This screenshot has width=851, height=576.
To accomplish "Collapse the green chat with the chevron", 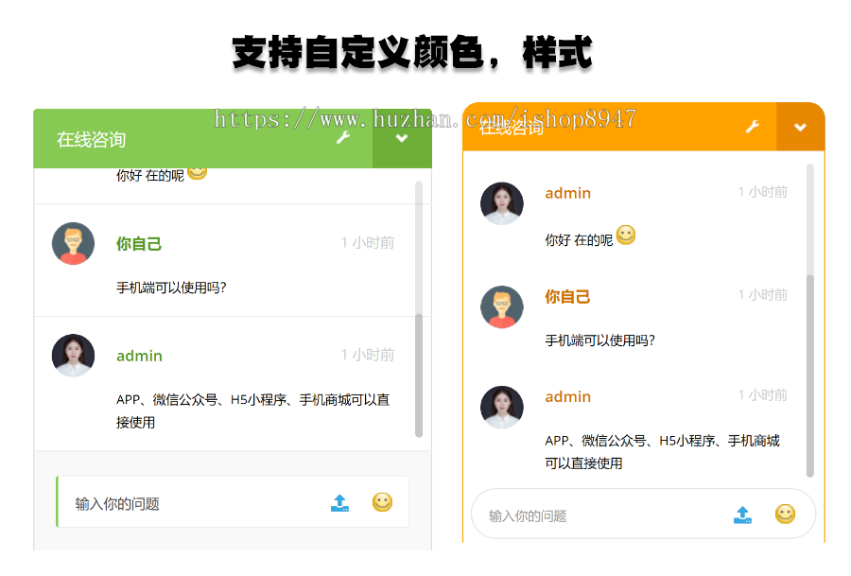I will tap(402, 137).
